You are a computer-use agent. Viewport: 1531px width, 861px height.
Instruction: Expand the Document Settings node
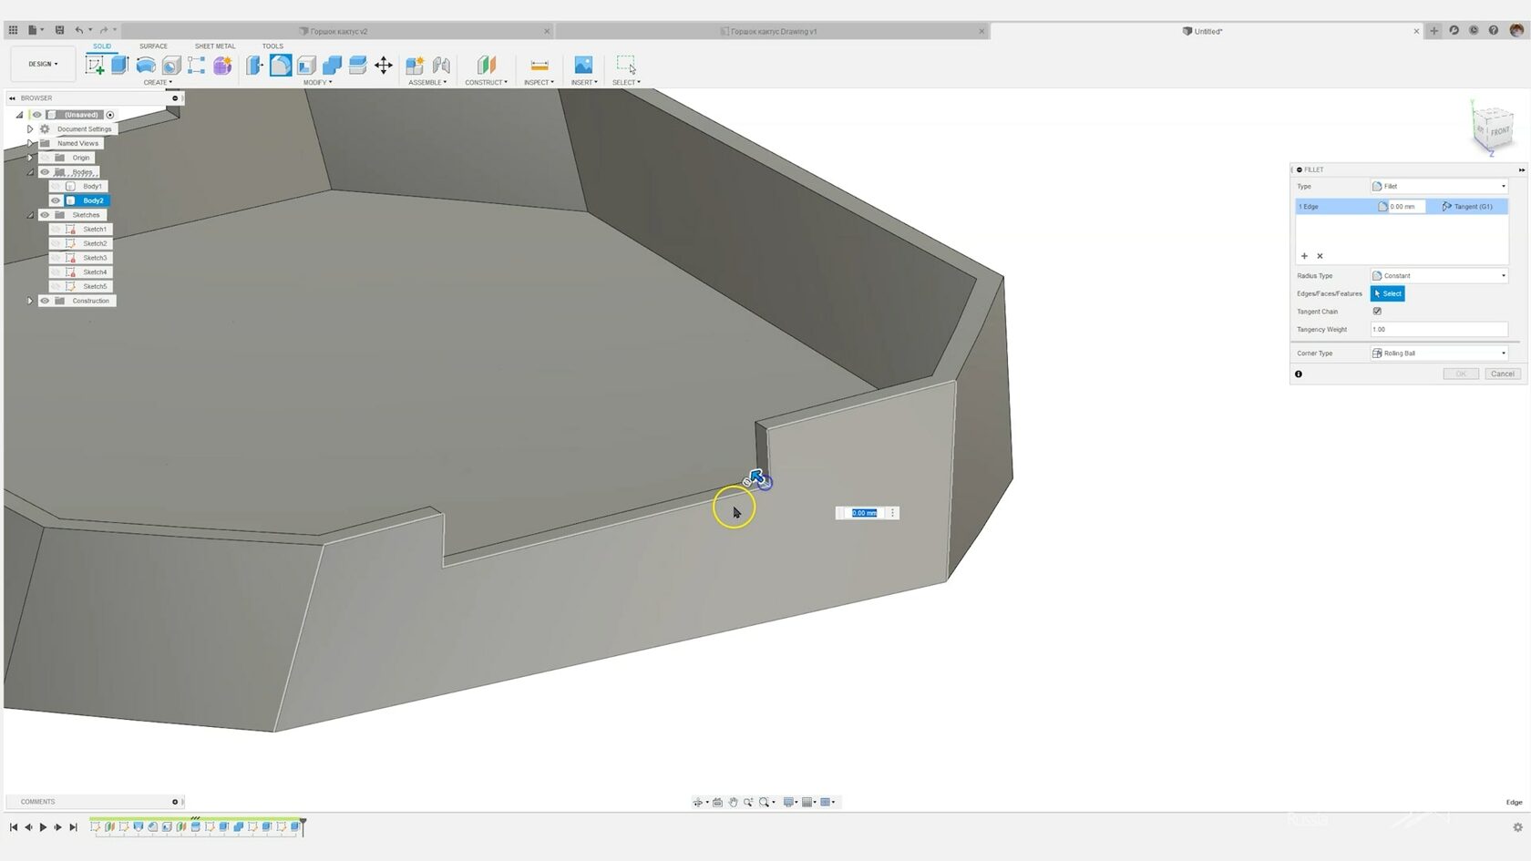point(30,129)
